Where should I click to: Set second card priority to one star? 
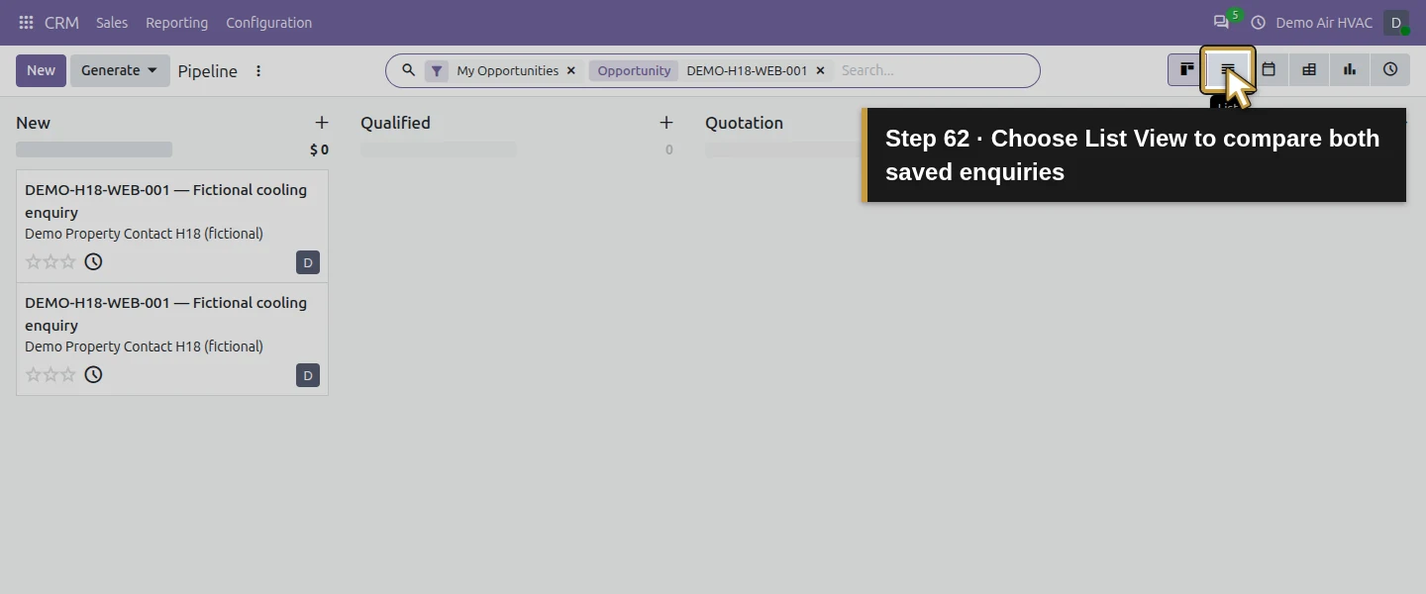coord(33,374)
